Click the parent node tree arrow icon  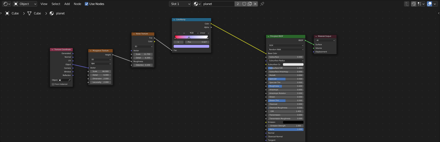point(407,4)
